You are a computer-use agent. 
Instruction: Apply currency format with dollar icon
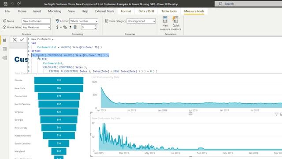(x=57, y=27)
